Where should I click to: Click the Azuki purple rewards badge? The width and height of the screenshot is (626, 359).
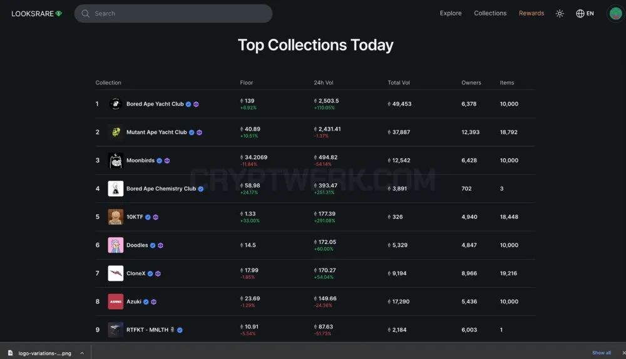click(154, 302)
